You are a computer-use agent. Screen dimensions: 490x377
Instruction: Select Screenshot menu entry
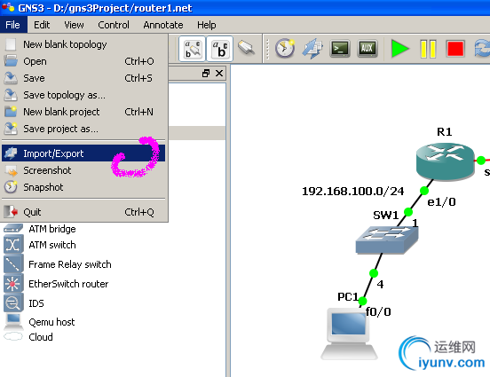[83, 170]
